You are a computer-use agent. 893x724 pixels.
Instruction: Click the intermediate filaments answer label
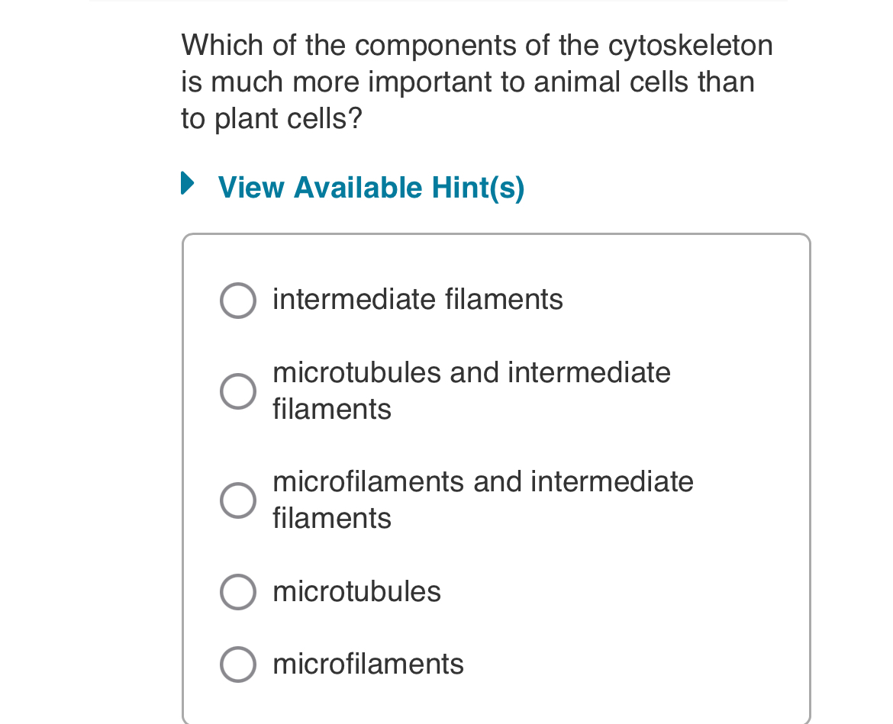(x=417, y=299)
